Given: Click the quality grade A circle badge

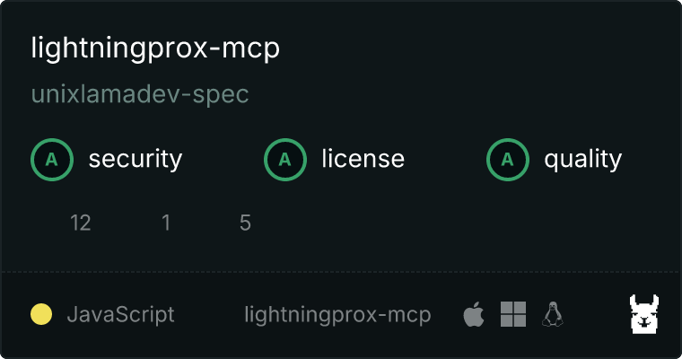Looking at the screenshot, I should click(x=508, y=160).
